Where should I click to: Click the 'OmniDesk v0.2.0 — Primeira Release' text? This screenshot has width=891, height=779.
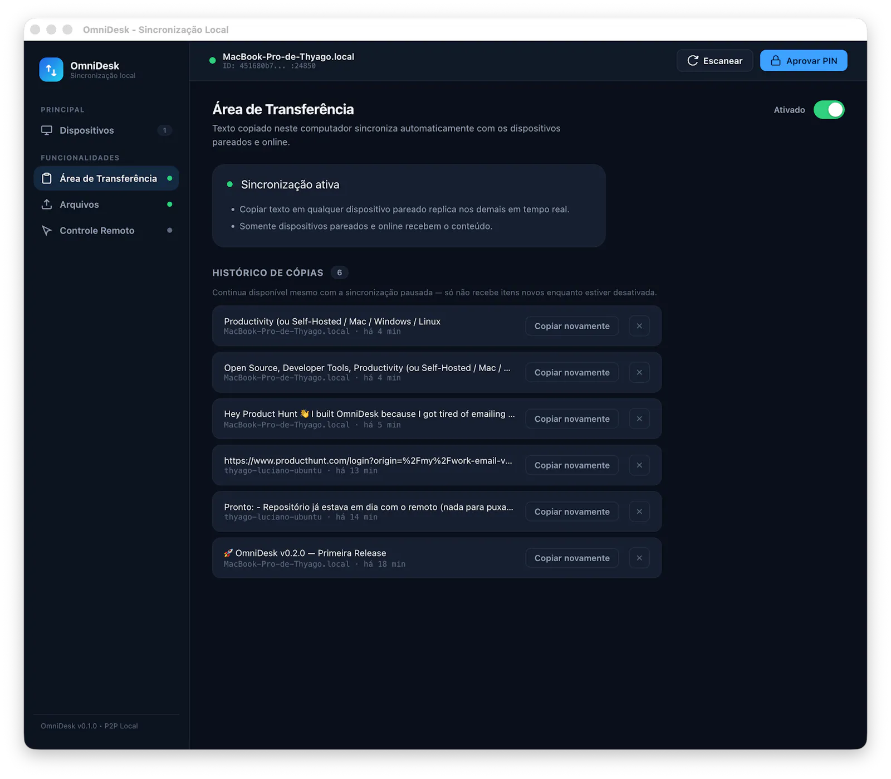305,553
